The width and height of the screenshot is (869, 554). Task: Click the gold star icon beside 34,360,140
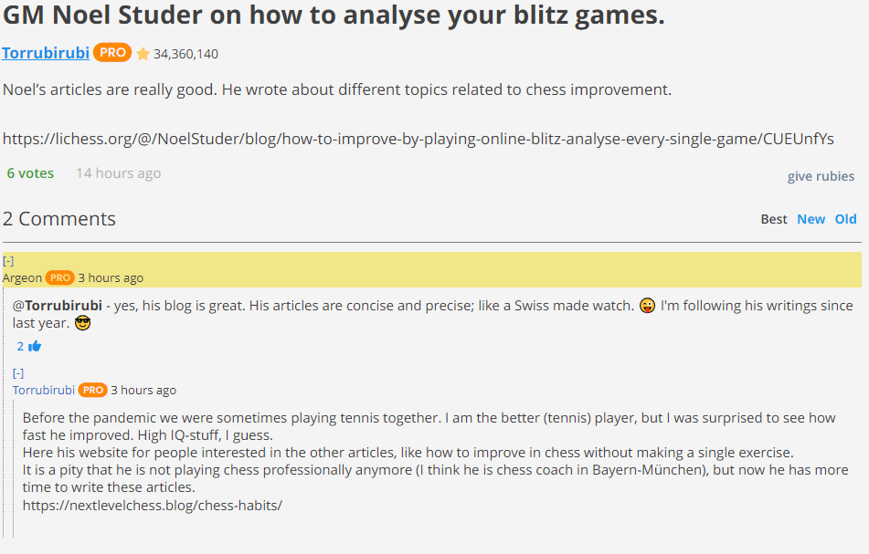point(143,54)
